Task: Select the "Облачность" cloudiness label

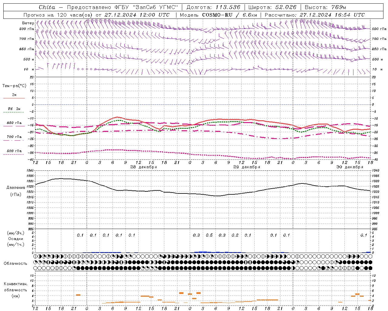Action: coord(15,264)
